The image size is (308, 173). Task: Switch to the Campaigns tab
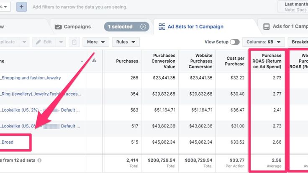77,27
